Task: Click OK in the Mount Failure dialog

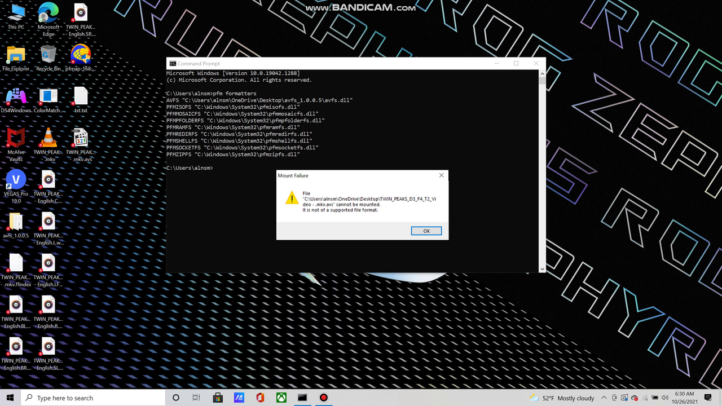Action: pos(426,231)
